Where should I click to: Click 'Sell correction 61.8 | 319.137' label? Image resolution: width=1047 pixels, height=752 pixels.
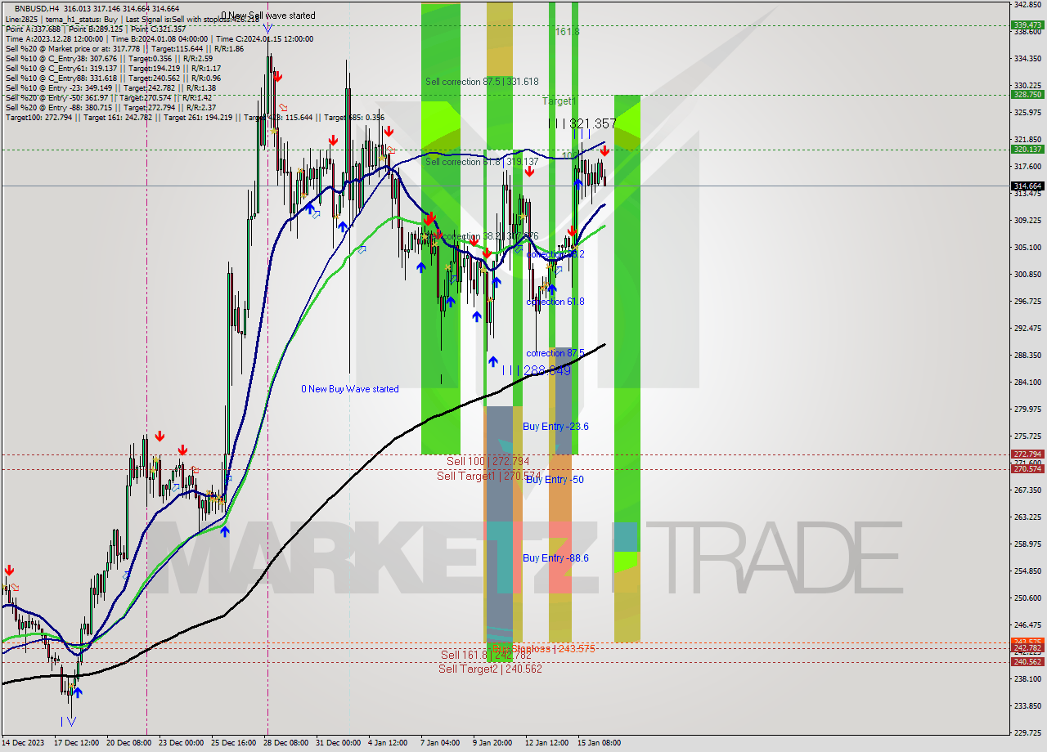click(482, 162)
